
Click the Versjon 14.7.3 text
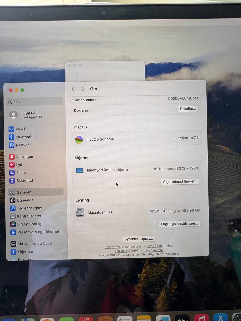[x=187, y=138]
